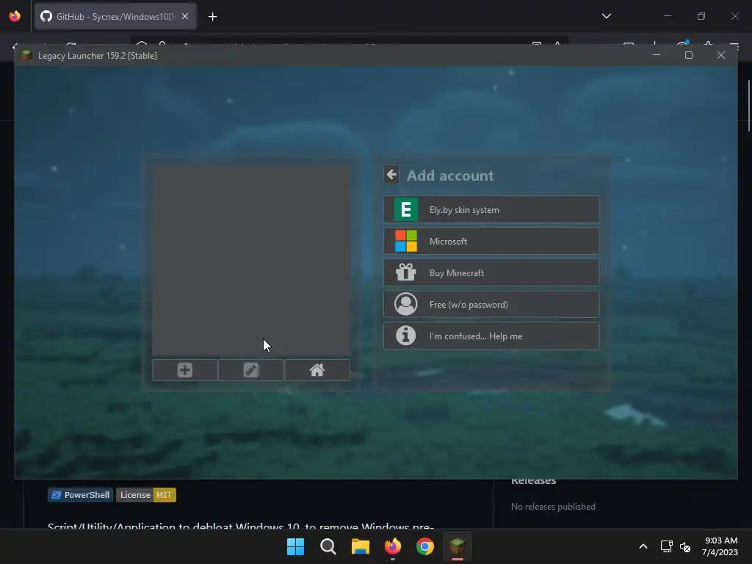Click Legacy Launcher grass block title icon

click(x=27, y=56)
